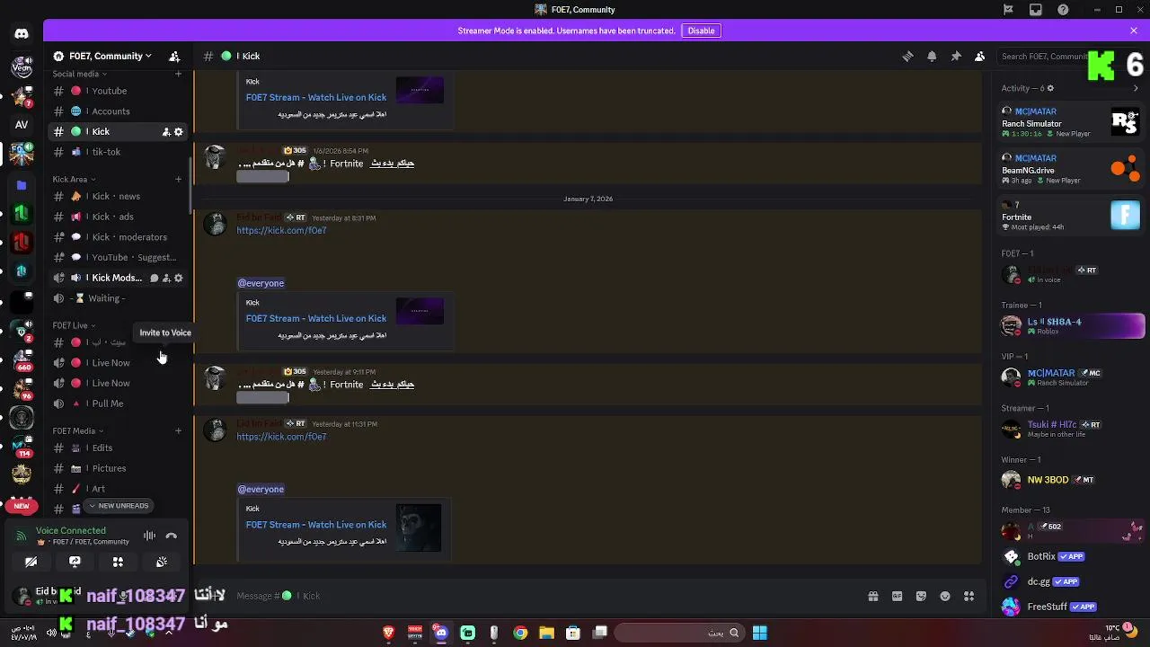The image size is (1150, 647).
Task: Open server invite people icon beside server name
Action: click(174, 56)
